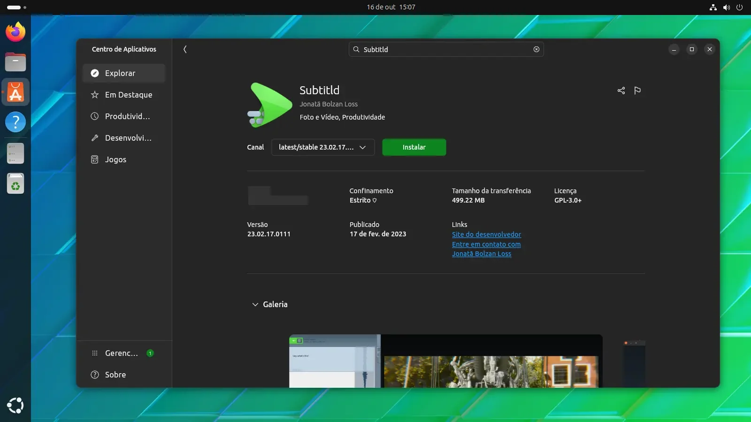Collapse the Galeria section

[x=270, y=304]
